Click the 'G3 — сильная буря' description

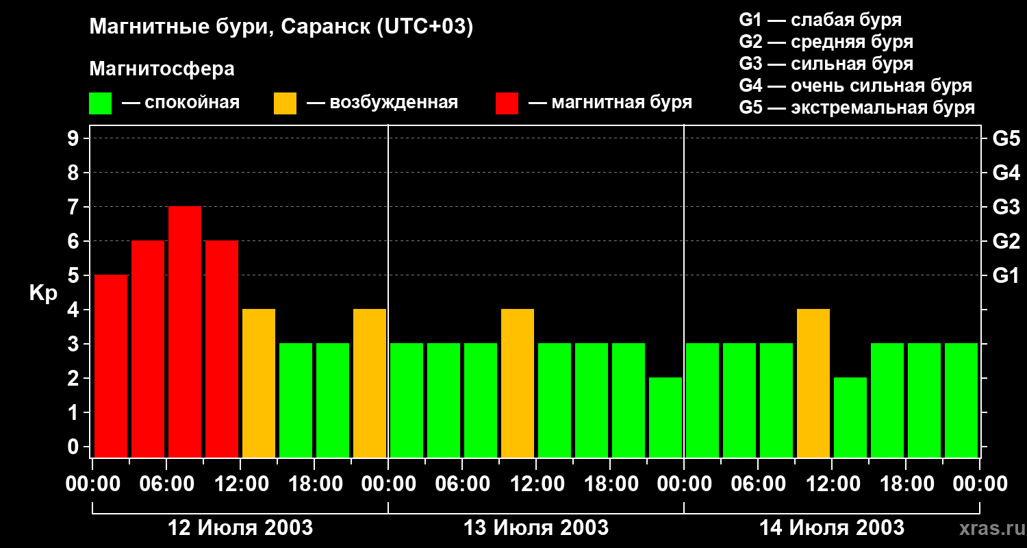[x=826, y=64]
